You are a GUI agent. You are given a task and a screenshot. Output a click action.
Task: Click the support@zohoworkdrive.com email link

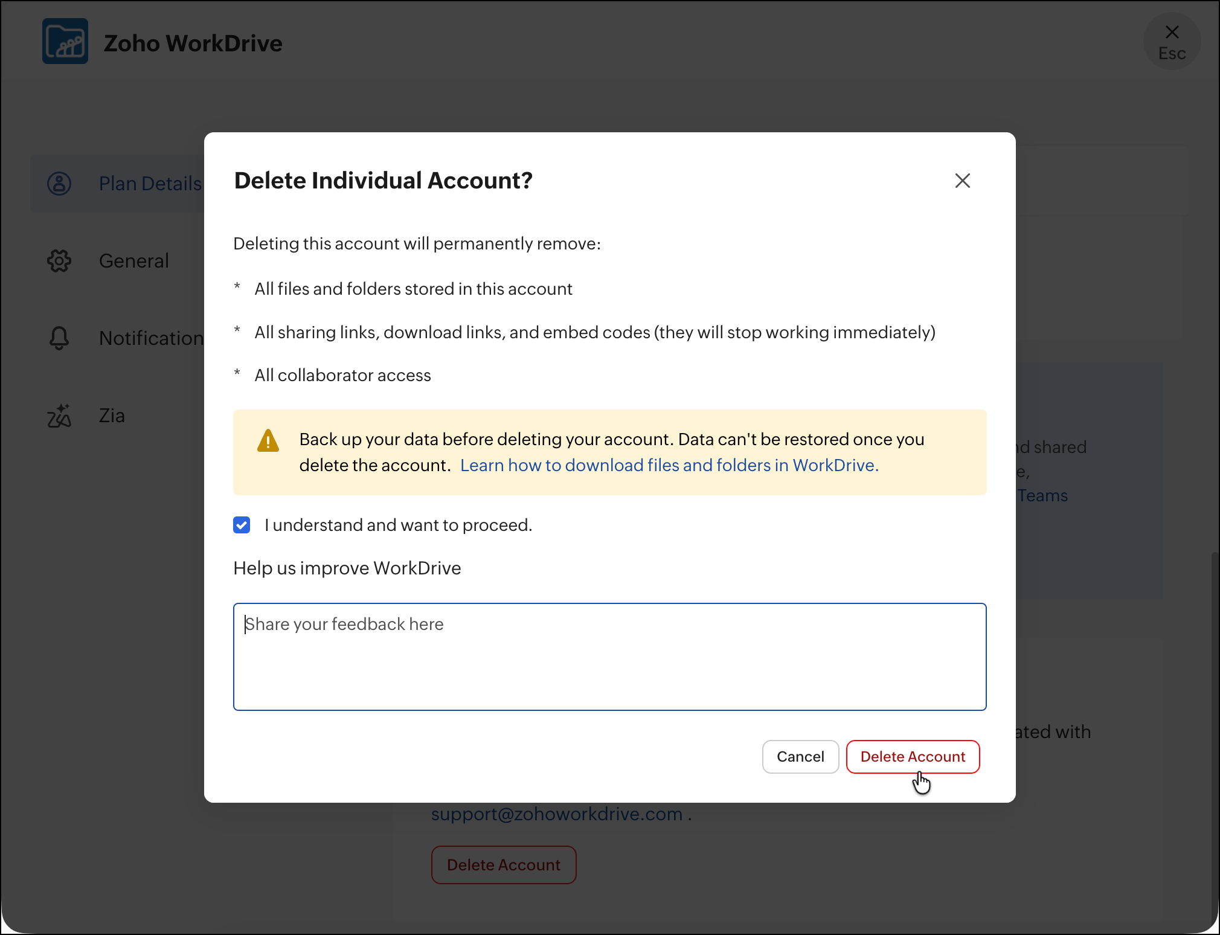pyautogui.click(x=556, y=814)
